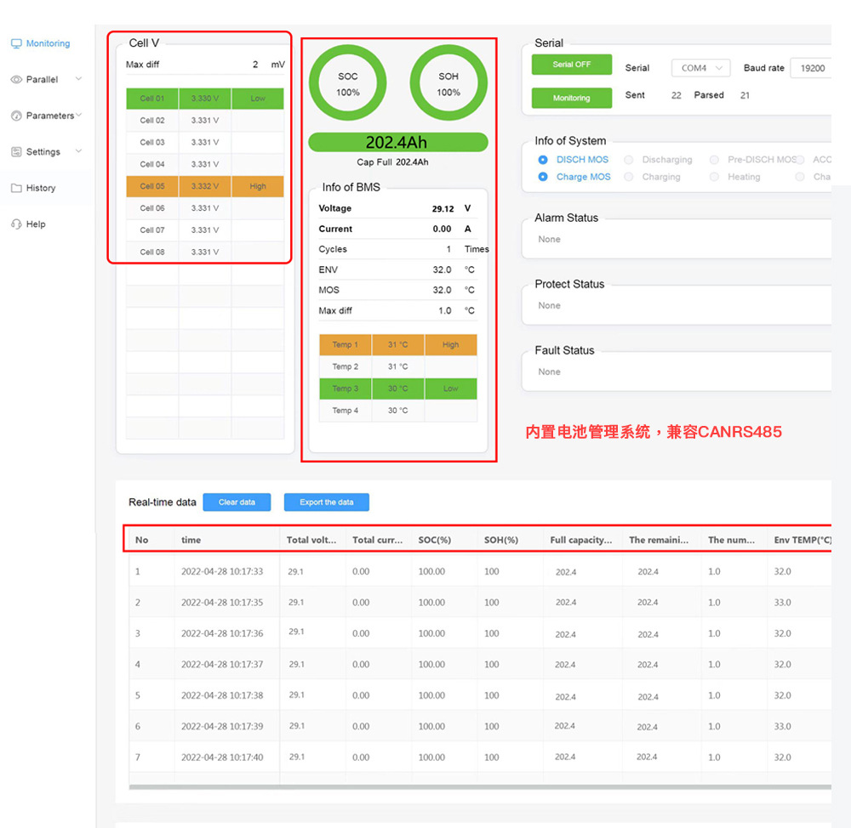Select the Discharging radio button
The height and width of the screenshot is (828, 851).
tap(629, 160)
